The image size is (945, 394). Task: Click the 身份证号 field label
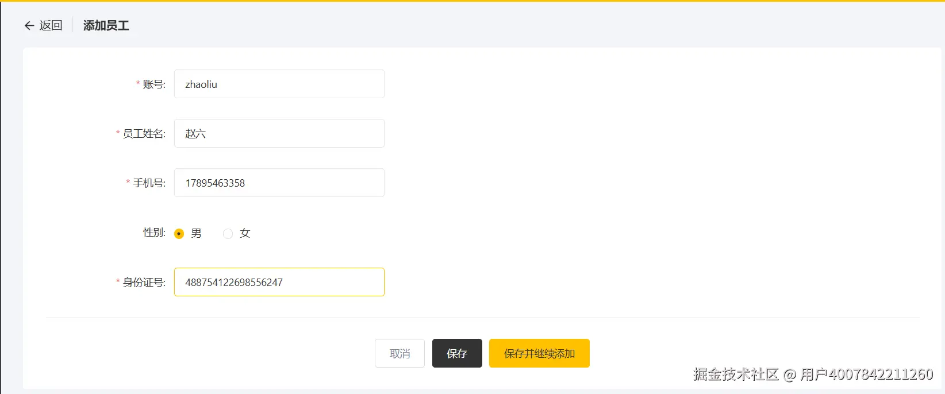tap(144, 283)
